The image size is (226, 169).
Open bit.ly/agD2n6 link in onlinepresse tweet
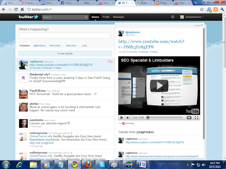(42, 143)
